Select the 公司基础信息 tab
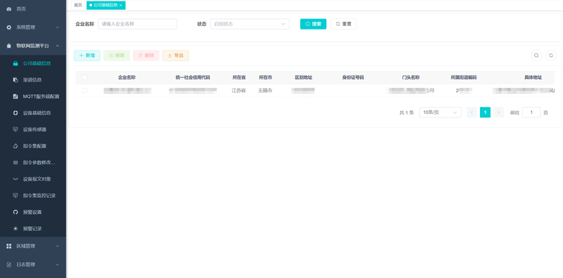563x278 pixels. coord(106,5)
